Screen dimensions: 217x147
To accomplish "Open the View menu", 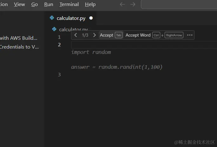I will pyautogui.click(x=19, y=4).
